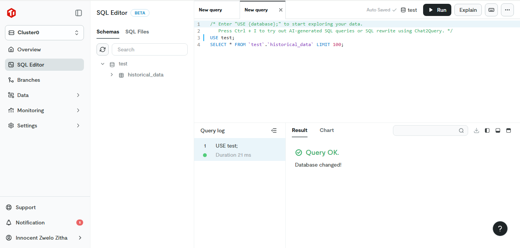The image size is (520, 248).
Task: Click the Database changed! message
Action: click(318, 165)
